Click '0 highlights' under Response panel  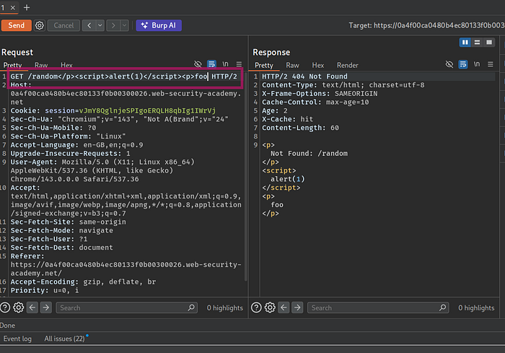tap(476, 308)
